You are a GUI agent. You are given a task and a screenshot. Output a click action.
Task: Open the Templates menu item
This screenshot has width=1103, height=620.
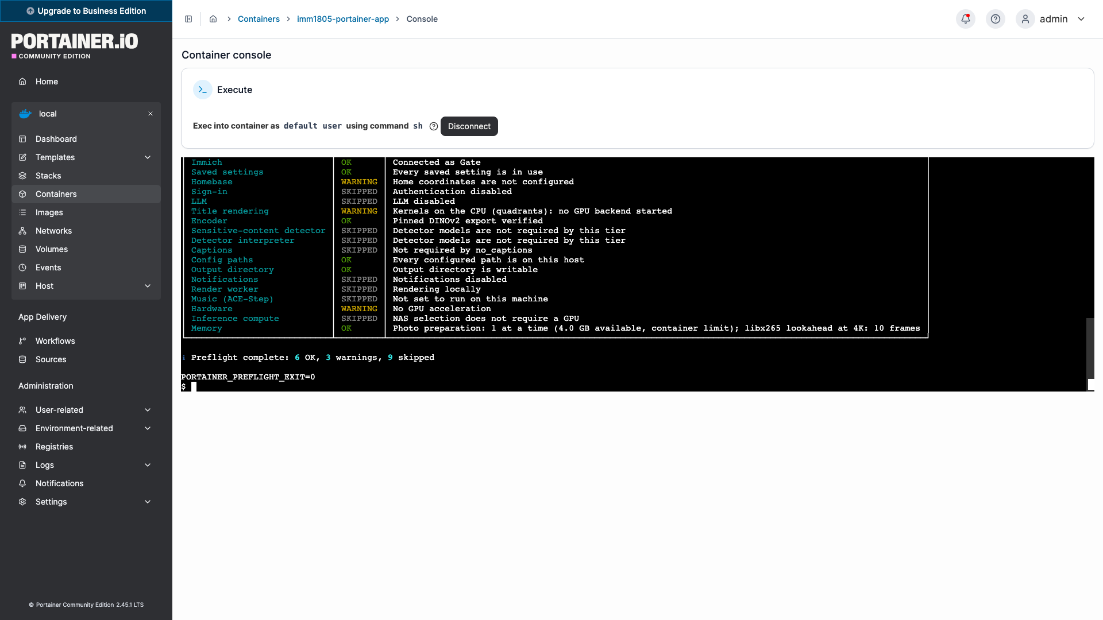tap(86, 157)
